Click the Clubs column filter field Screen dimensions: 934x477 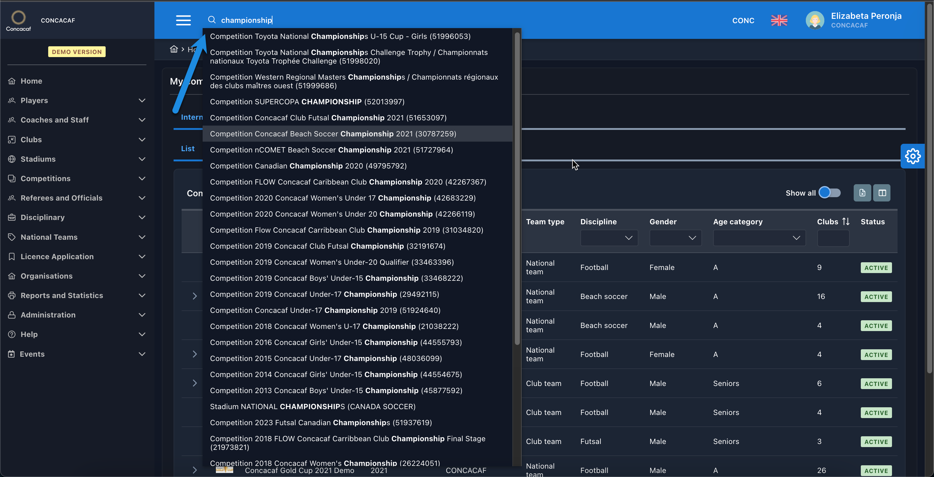(x=833, y=238)
